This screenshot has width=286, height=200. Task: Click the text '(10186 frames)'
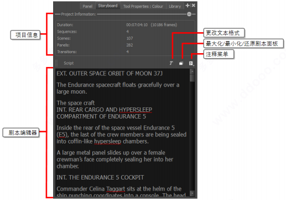click(x=164, y=25)
